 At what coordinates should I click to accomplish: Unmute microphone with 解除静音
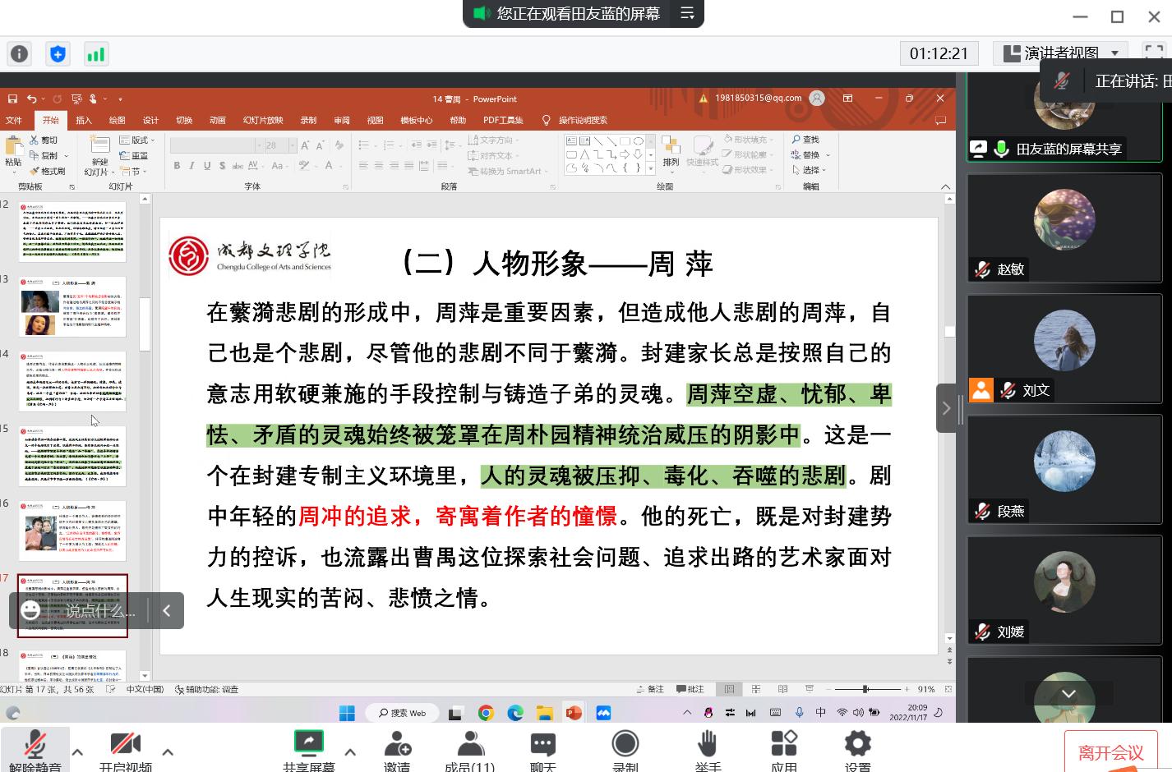point(35,749)
